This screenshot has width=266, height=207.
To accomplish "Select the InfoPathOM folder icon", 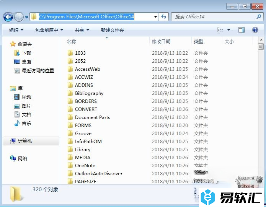I will click(70, 141).
